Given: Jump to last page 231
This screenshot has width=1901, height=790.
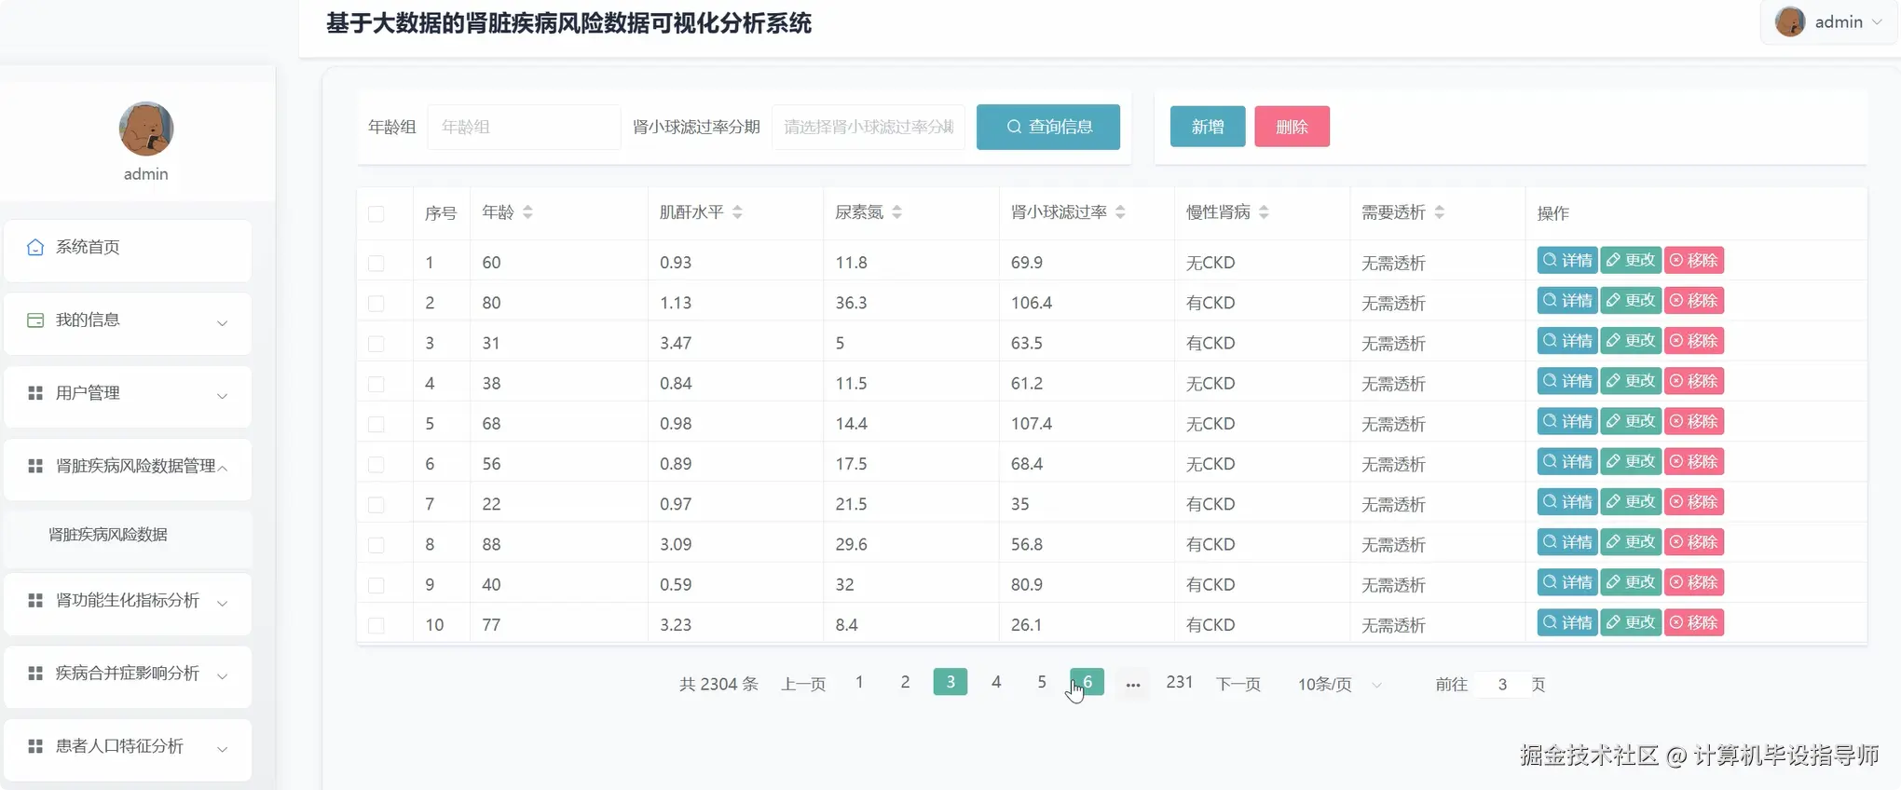Looking at the screenshot, I should click(x=1180, y=682).
